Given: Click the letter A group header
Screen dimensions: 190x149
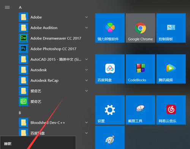Looking at the screenshot, I should click(x=20, y=8).
